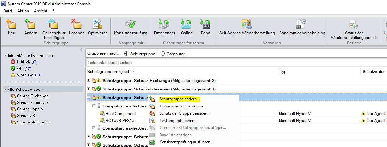The image size is (387, 147).
Task: Click the RCT\WS-PFS1a data source icon
Action: pyautogui.click(x=102, y=120)
